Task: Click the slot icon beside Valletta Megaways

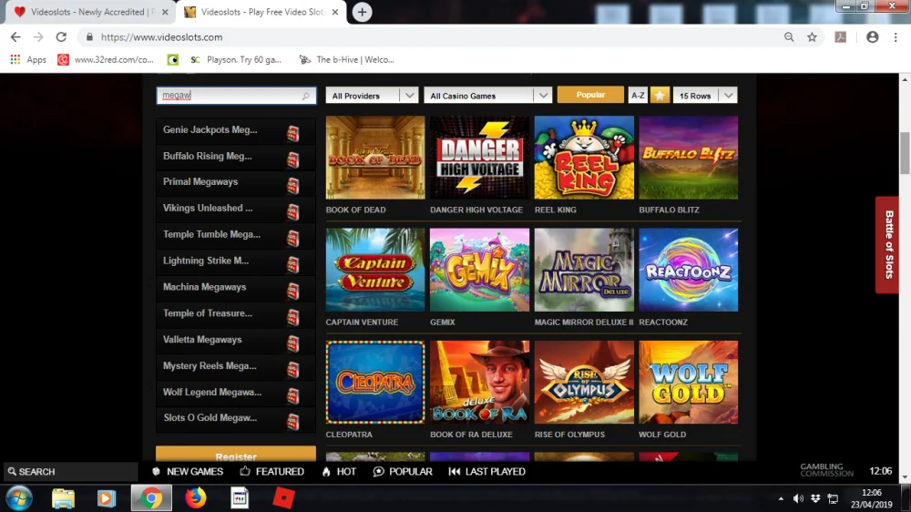Action: [x=292, y=343]
